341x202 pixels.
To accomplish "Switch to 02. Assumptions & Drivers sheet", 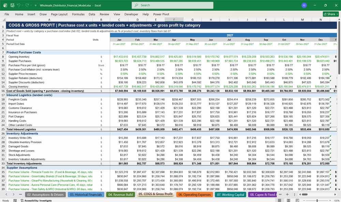I will [45, 194].
